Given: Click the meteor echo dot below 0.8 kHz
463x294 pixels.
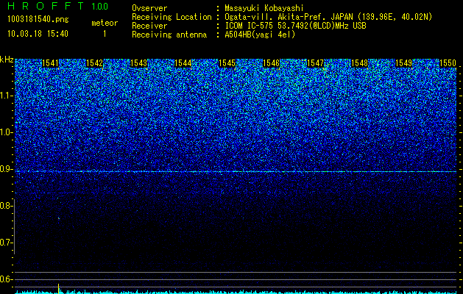Looking at the screenshot, I should tap(59, 218).
